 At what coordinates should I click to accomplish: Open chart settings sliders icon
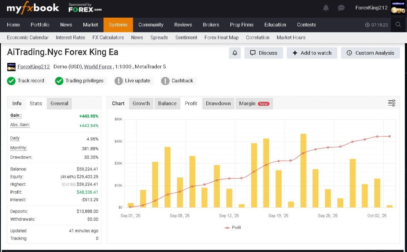pos(392,103)
